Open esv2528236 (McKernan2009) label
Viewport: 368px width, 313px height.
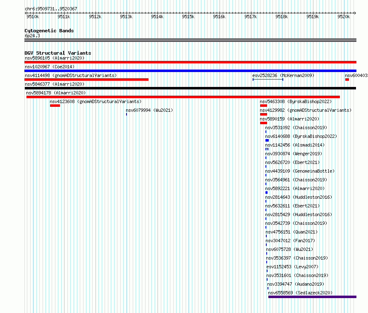coord(283,75)
